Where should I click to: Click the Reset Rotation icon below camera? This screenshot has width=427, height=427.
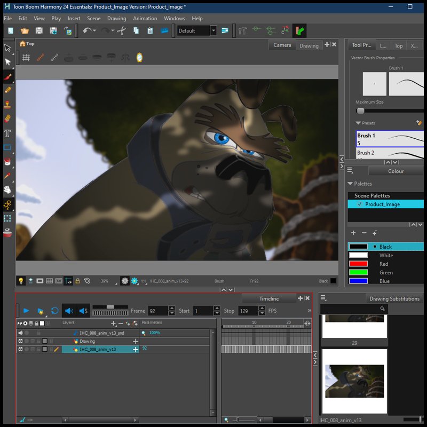[x=87, y=281]
